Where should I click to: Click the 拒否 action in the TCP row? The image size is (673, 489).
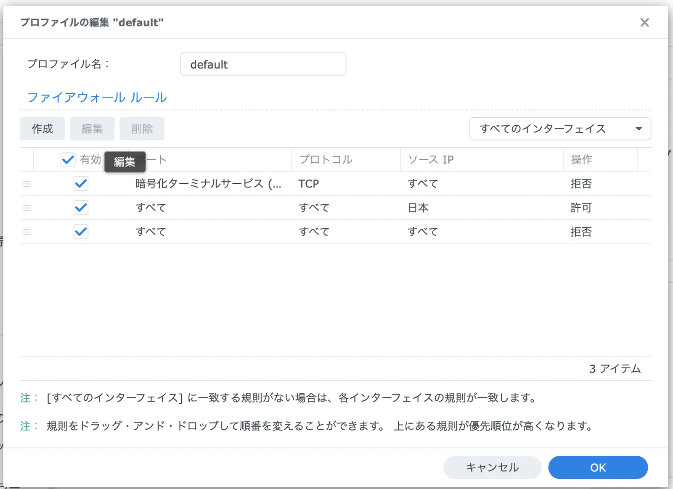(x=581, y=184)
